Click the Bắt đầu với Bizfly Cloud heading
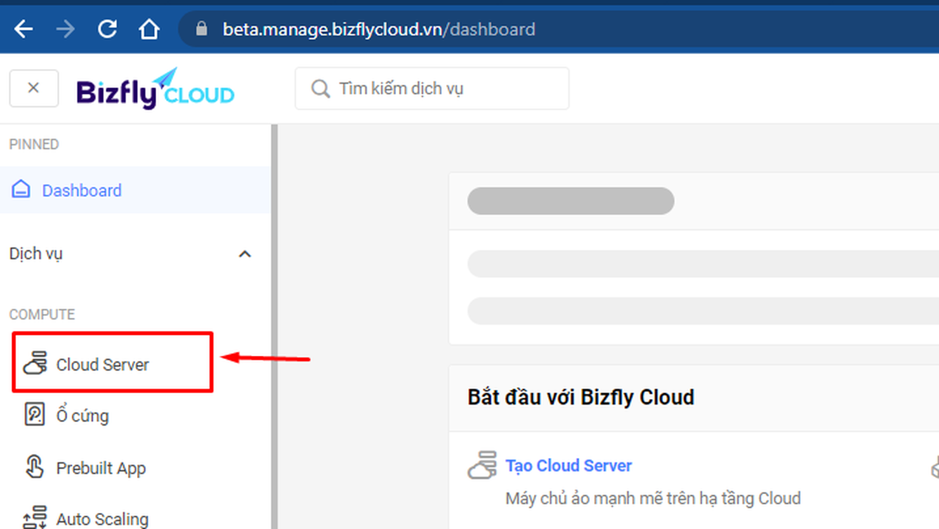 pos(581,397)
